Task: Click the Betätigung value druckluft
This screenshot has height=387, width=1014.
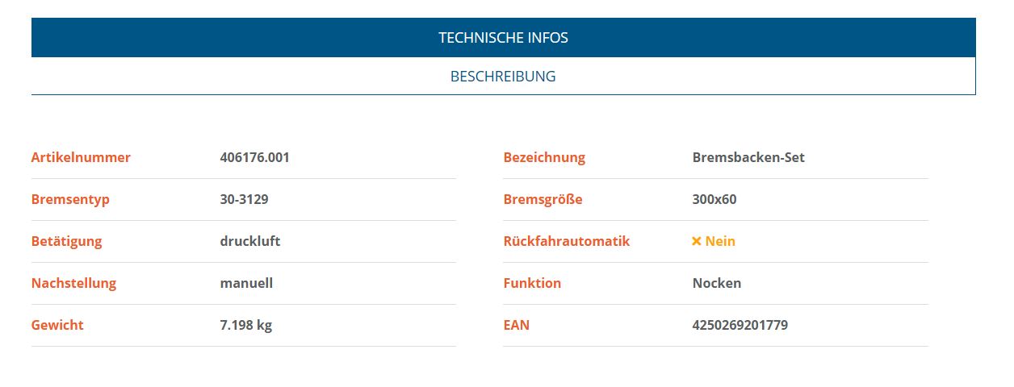Action: coord(250,241)
